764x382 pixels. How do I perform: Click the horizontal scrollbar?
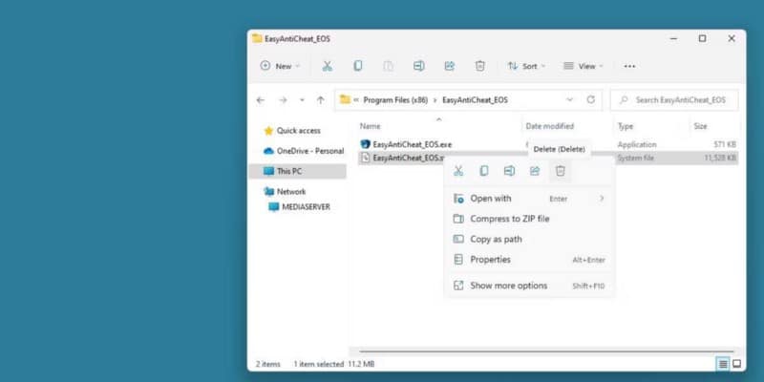(546, 350)
